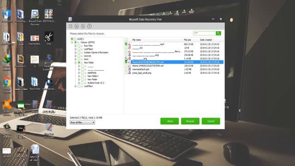Launch Internet Download Manager desktop icon

click(x=7, y=63)
